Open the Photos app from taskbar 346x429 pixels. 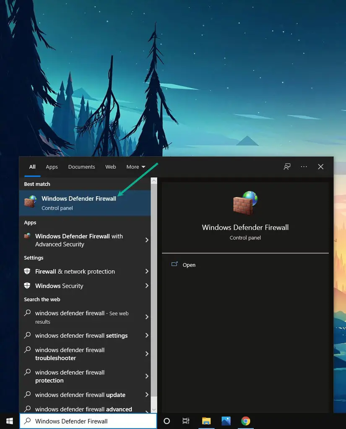click(226, 421)
